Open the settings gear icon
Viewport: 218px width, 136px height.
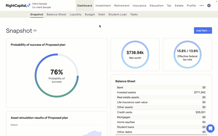pos(209,6)
